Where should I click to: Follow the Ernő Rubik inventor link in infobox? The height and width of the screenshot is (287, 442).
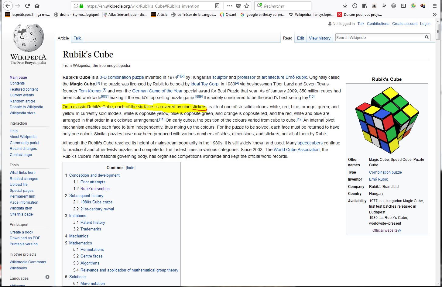pyautogui.click(x=378, y=179)
